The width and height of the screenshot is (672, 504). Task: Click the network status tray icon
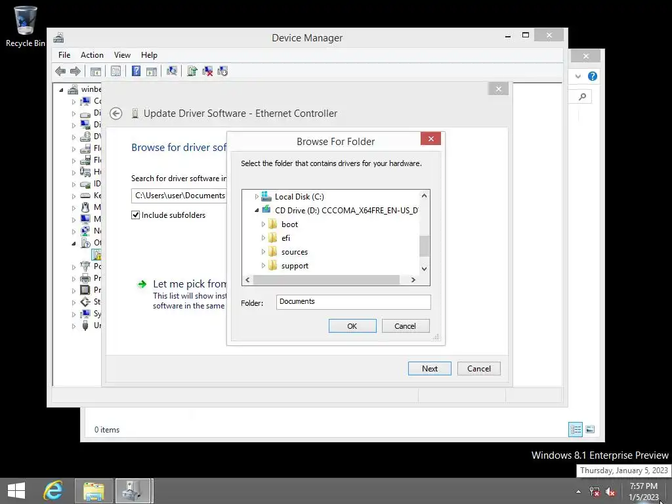pos(595,492)
